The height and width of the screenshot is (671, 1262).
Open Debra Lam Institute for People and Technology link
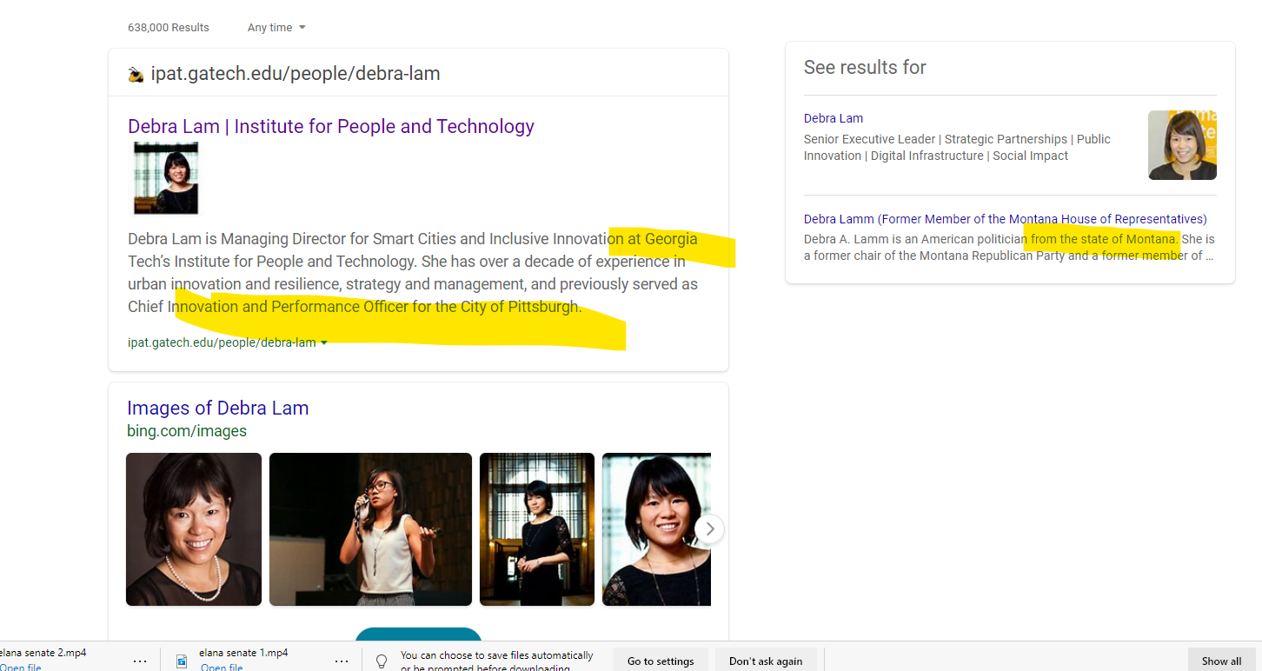[330, 126]
